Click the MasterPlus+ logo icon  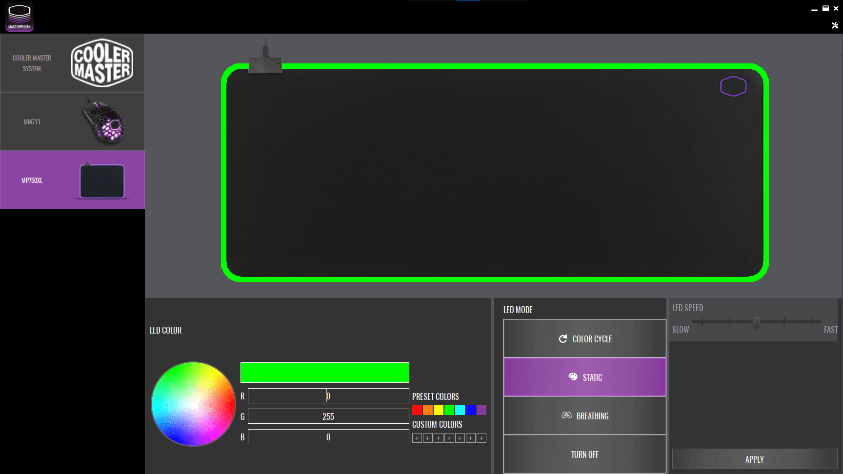(20, 17)
